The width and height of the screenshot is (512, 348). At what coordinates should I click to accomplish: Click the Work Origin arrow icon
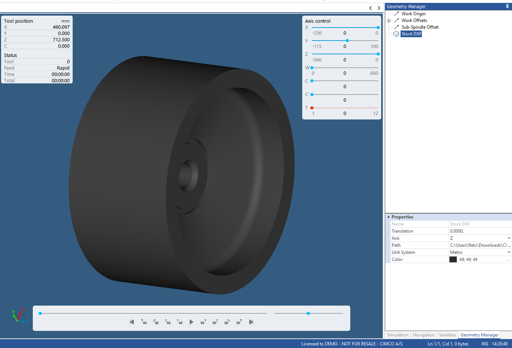396,13
